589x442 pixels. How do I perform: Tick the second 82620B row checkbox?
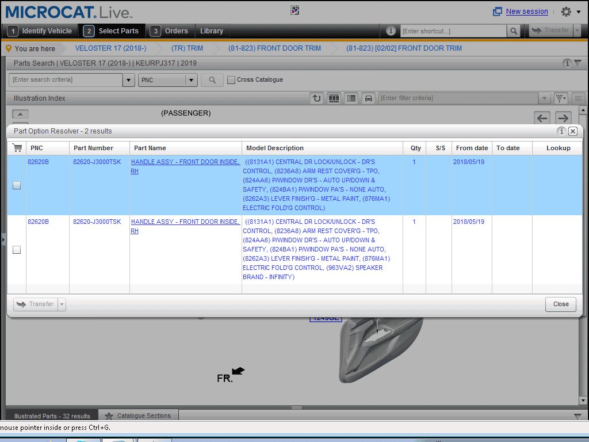click(17, 250)
